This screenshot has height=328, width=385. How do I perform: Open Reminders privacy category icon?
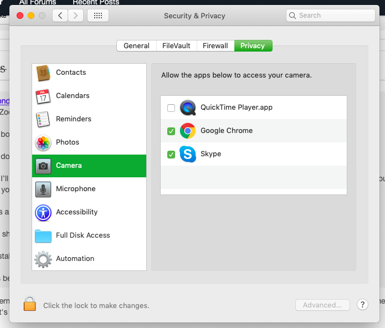point(43,120)
